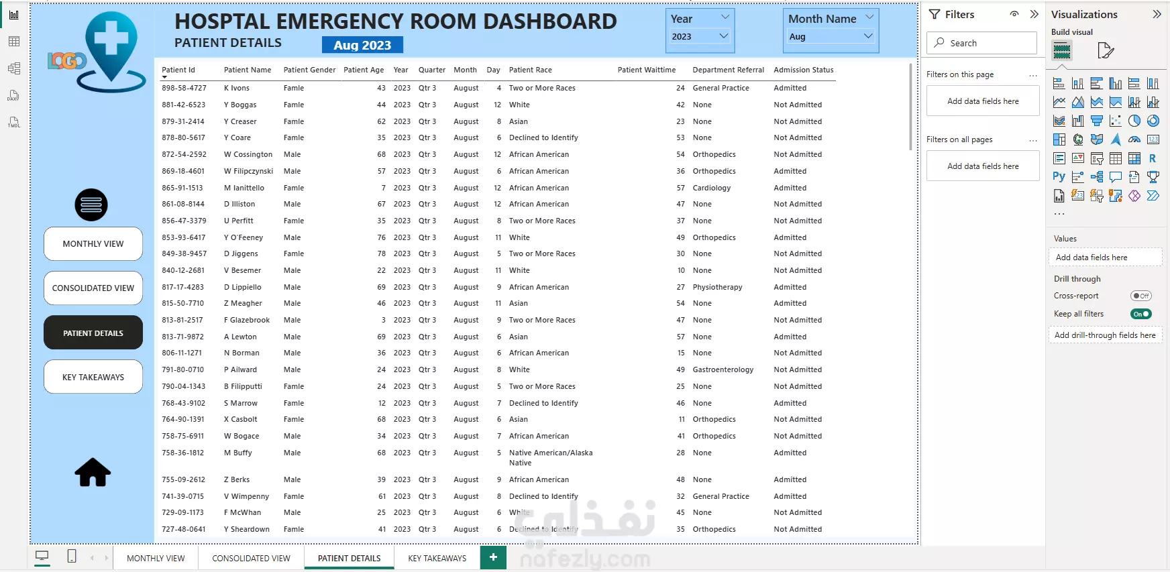1170x572 pixels.
Task: Choose the Treemap visualization icon
Action: (x=1059, y=139)
